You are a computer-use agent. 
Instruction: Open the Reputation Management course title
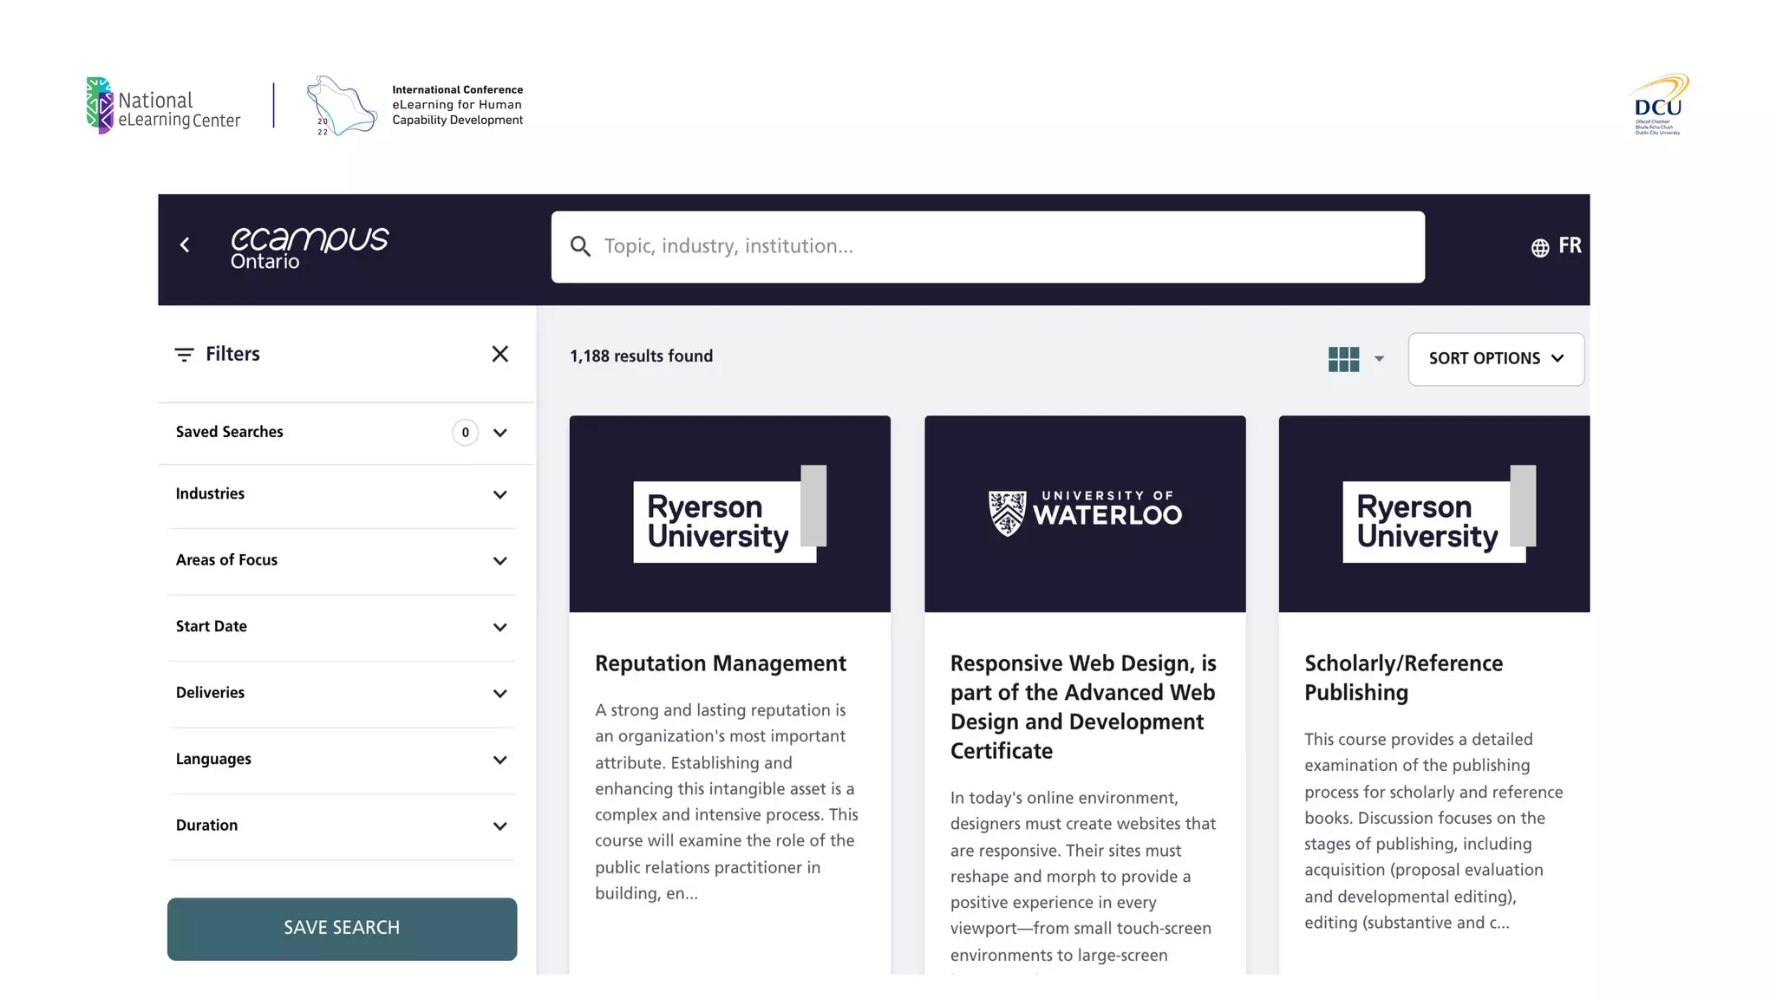coord(720,663)
